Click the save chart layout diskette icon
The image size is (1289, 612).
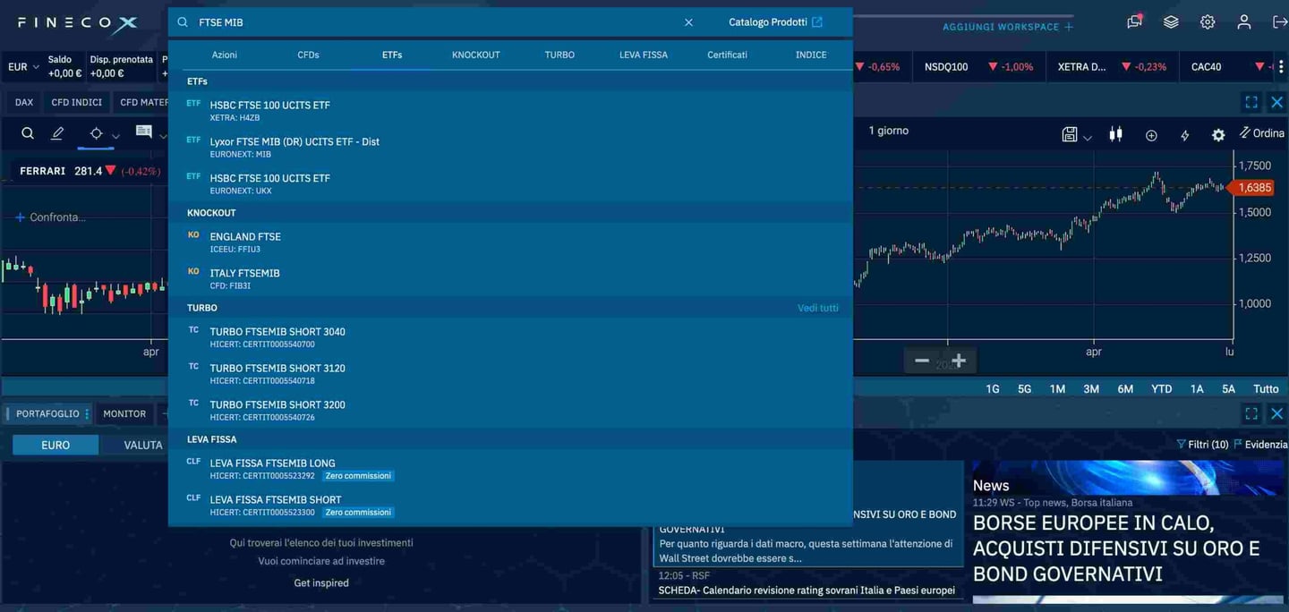coord(1069,134)
